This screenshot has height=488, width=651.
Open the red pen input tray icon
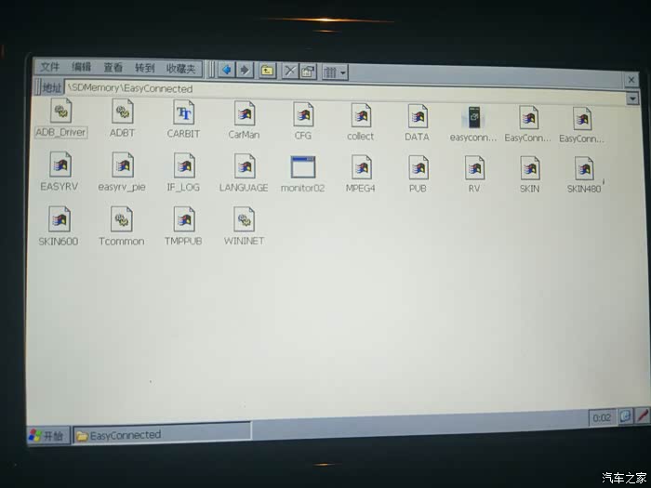(642, 415)
